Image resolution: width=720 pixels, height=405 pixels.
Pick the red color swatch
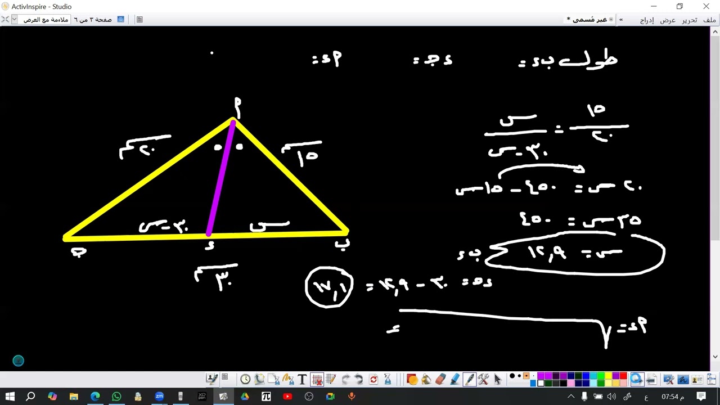pyautogui.click(x=623, y=376)
